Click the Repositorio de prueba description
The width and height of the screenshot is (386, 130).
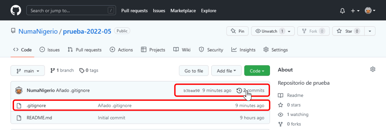[304, 83]
